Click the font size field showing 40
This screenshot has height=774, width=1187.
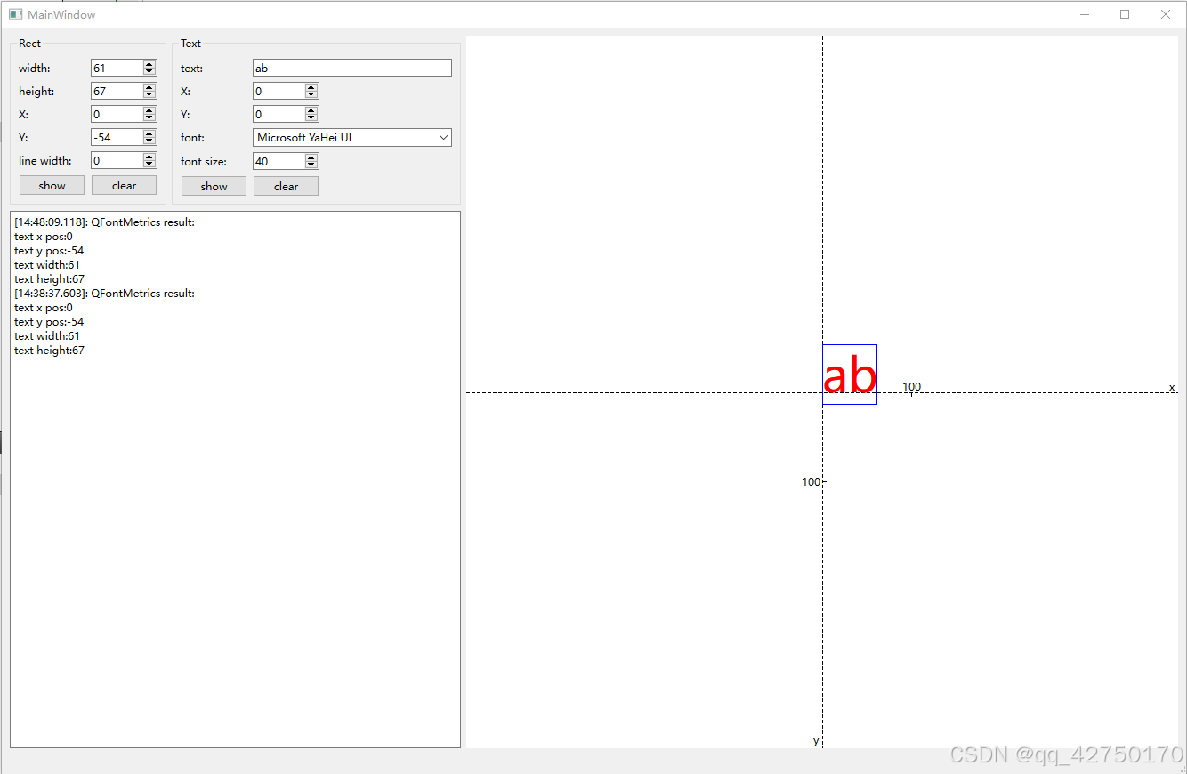[276, 161]
